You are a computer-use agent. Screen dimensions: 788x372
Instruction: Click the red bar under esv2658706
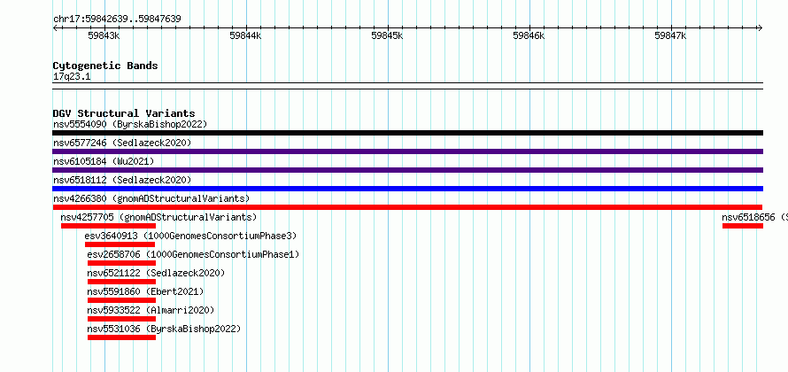121,263
